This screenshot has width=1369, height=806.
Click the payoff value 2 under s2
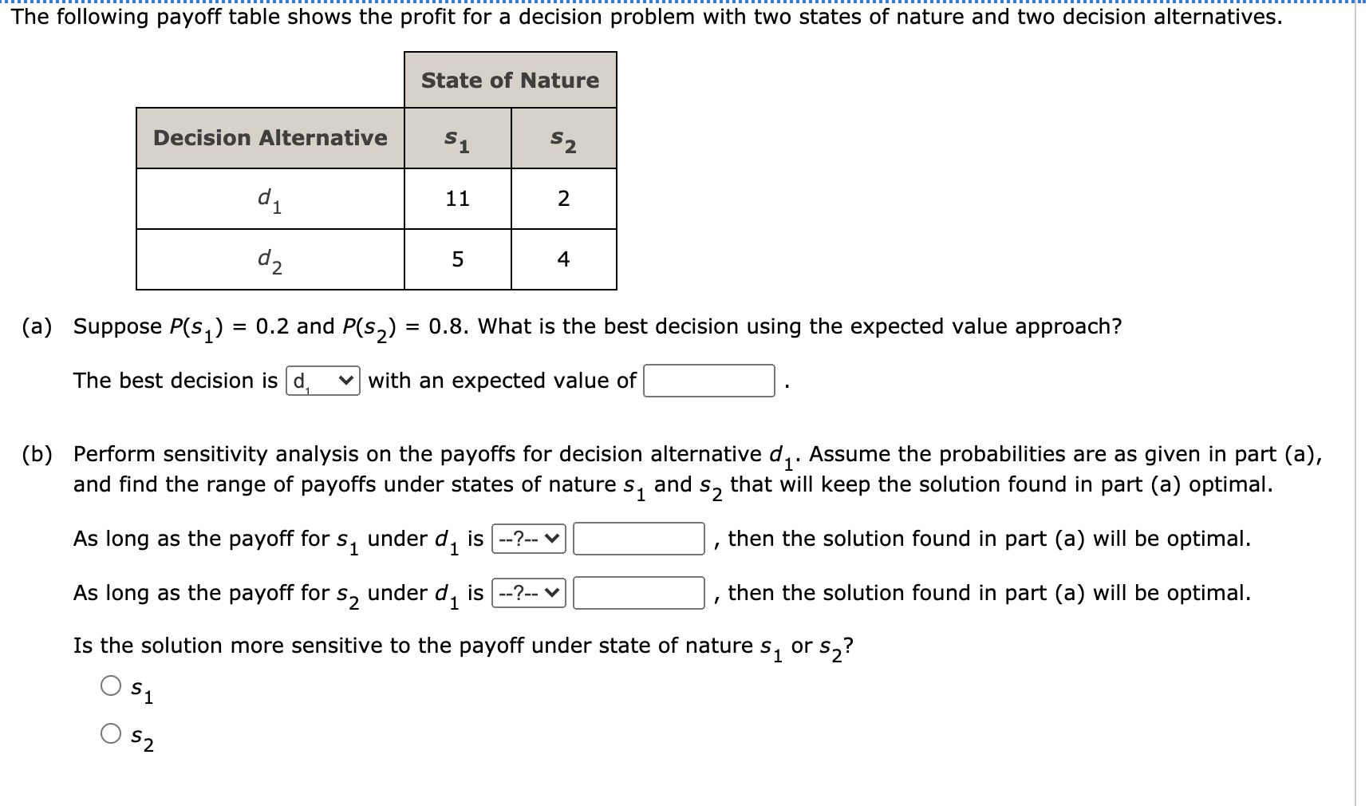[x=563, y=198]
